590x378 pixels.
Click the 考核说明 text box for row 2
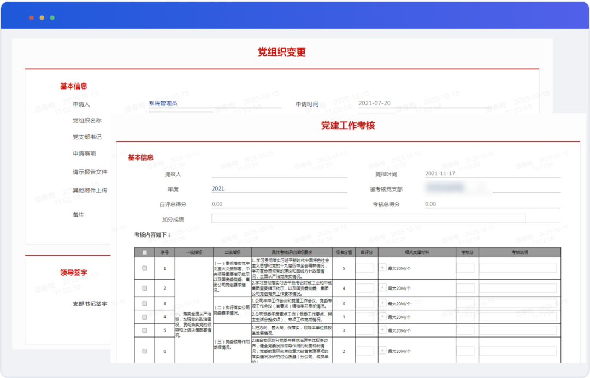[517, 288]
